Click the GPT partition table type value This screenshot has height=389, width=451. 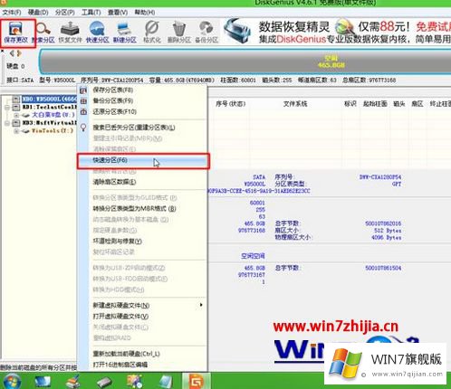(x=397, y=184)
